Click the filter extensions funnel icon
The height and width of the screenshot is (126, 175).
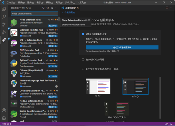43,8
